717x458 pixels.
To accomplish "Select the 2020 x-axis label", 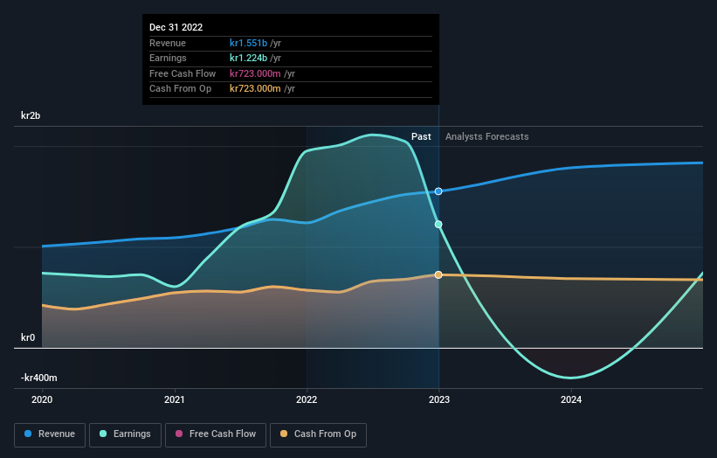I will (42, 399).
